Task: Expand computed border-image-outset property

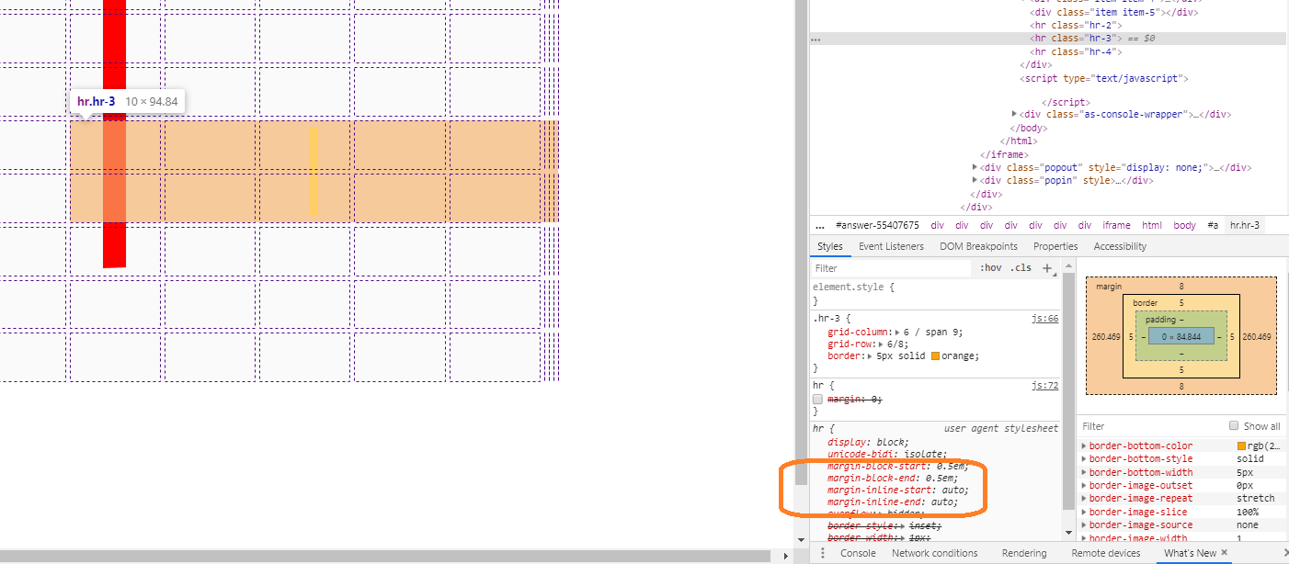Action: (1085, 486)
